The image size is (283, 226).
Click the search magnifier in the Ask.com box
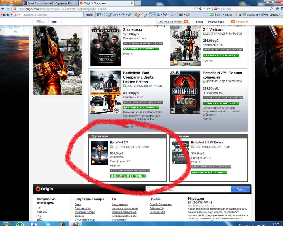pos(271,9)
